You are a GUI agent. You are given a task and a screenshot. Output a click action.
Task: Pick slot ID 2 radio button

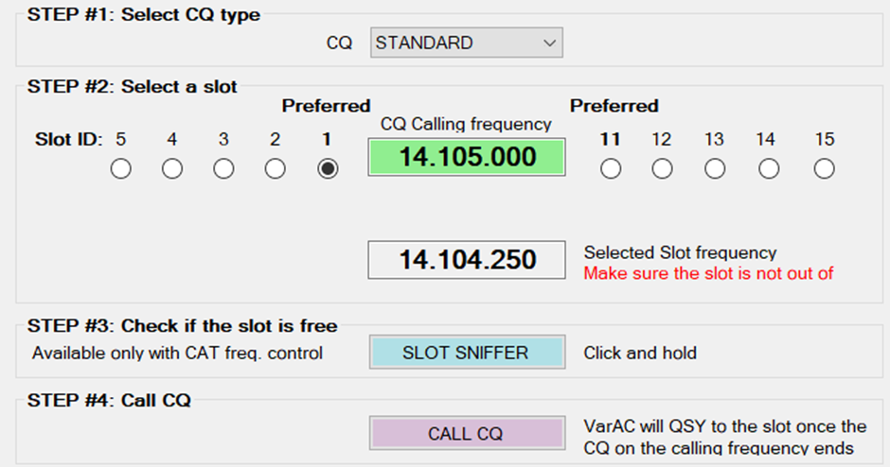click(275, 169)
